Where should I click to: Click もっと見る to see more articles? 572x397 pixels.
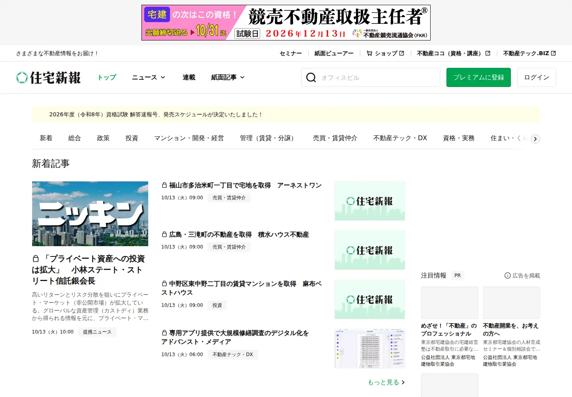pyautogui.click(x=386, y=382)
